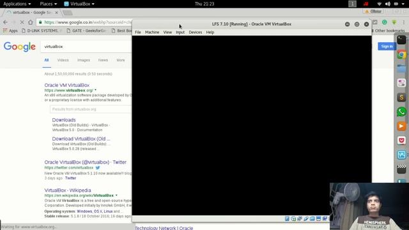Viewport: 409px width, 230px height.
Task: Click the audio indicator icon in VirtualBox status bar
Action: coord(300,218)
